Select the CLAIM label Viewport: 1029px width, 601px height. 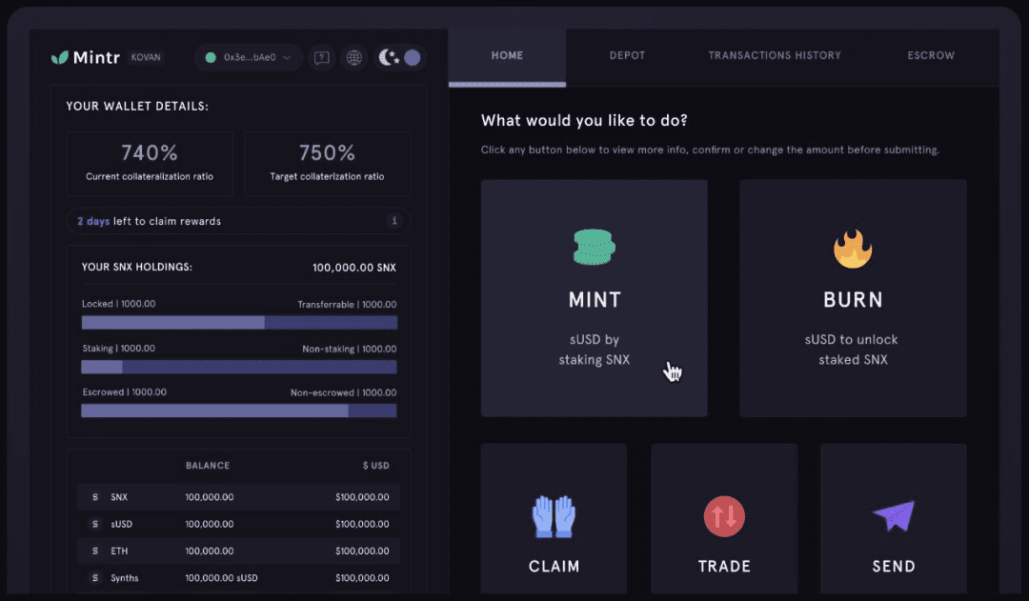click(554, 566)
